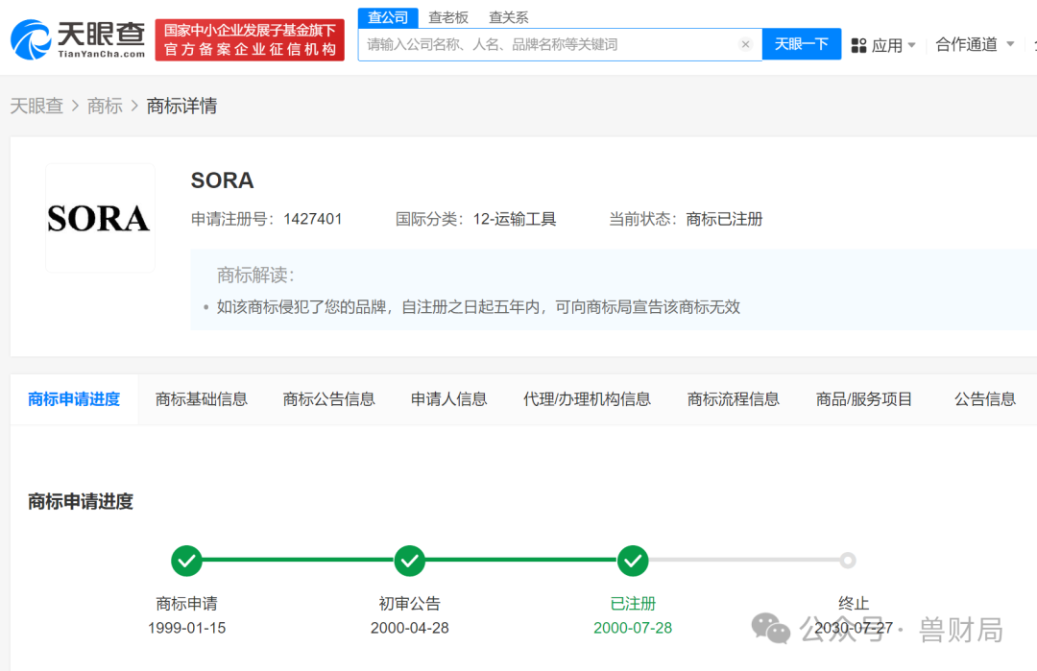Click the green 已注册 checkmark step
1037x671 pixels.
[633, 561]
